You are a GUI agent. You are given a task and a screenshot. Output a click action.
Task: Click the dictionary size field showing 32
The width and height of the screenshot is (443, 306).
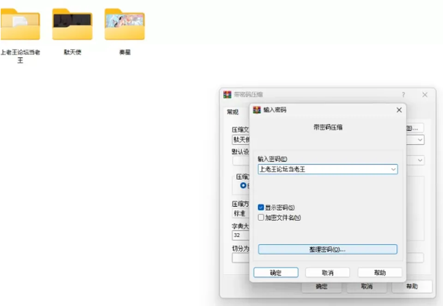coord(241,235)
